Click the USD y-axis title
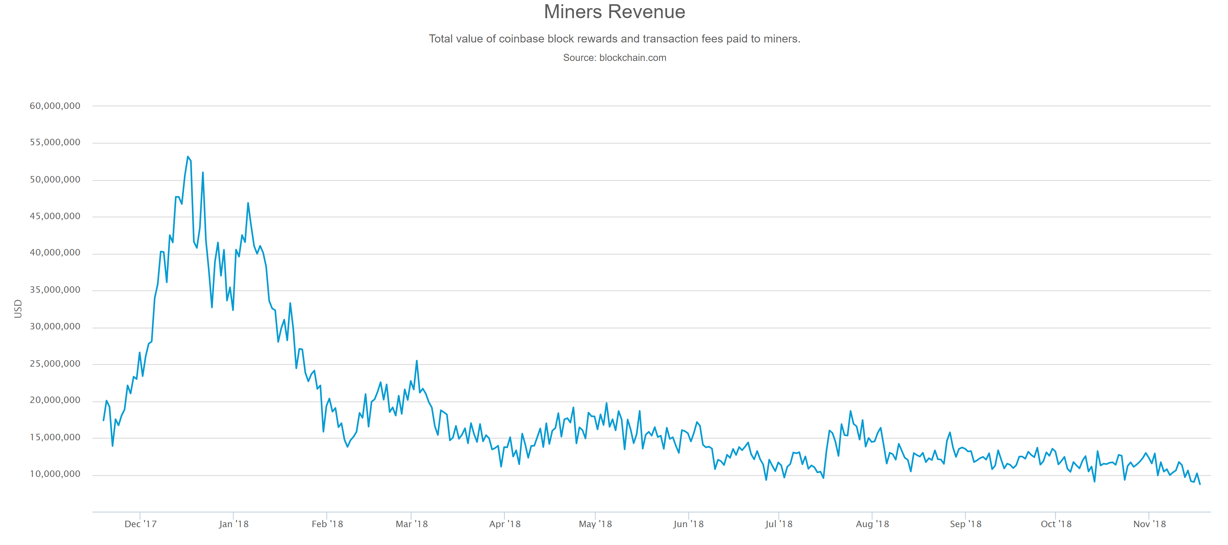Viewport: 1228px width, 545px height. tap(18, 308)
